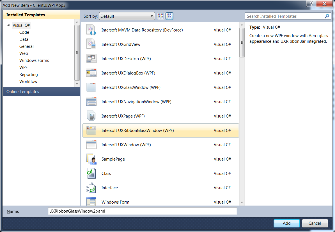Open the Sort by dropdown
Screen dimensions: 335x232
(x=127, y=16)
